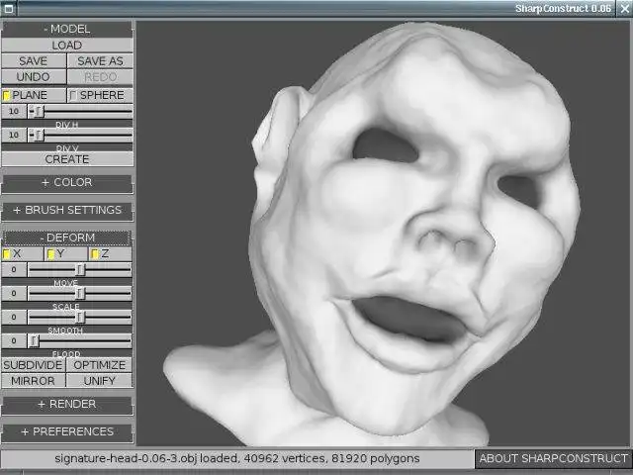
Task: Adjust the MOVE deform slider
Action: pyautogui.click(x=80, y=270)
